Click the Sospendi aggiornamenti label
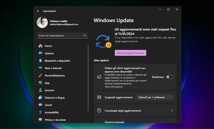 coord(119,97)
